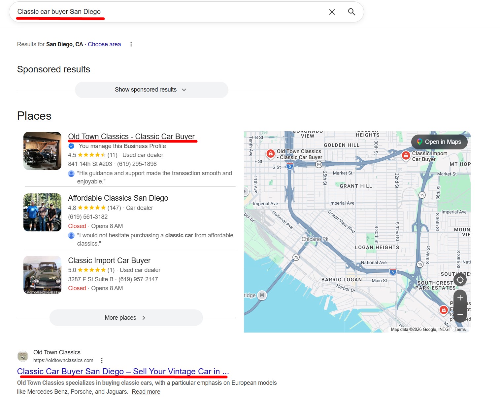
Task: Click the Classic Import Car Buyer map pin
Action: pyautogui.click(x=406, y=155)
